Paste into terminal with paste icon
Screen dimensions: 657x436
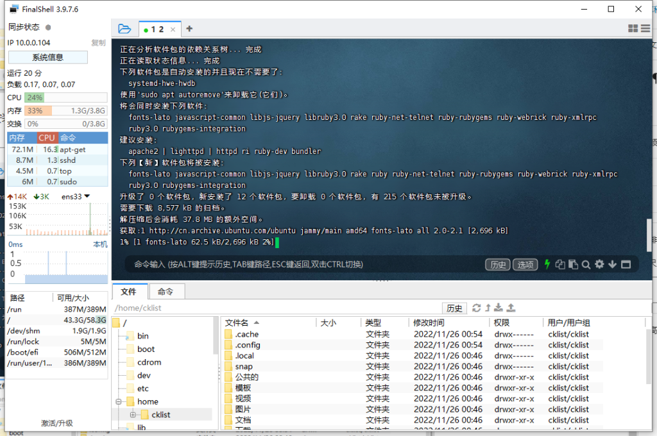click(573, 264)
